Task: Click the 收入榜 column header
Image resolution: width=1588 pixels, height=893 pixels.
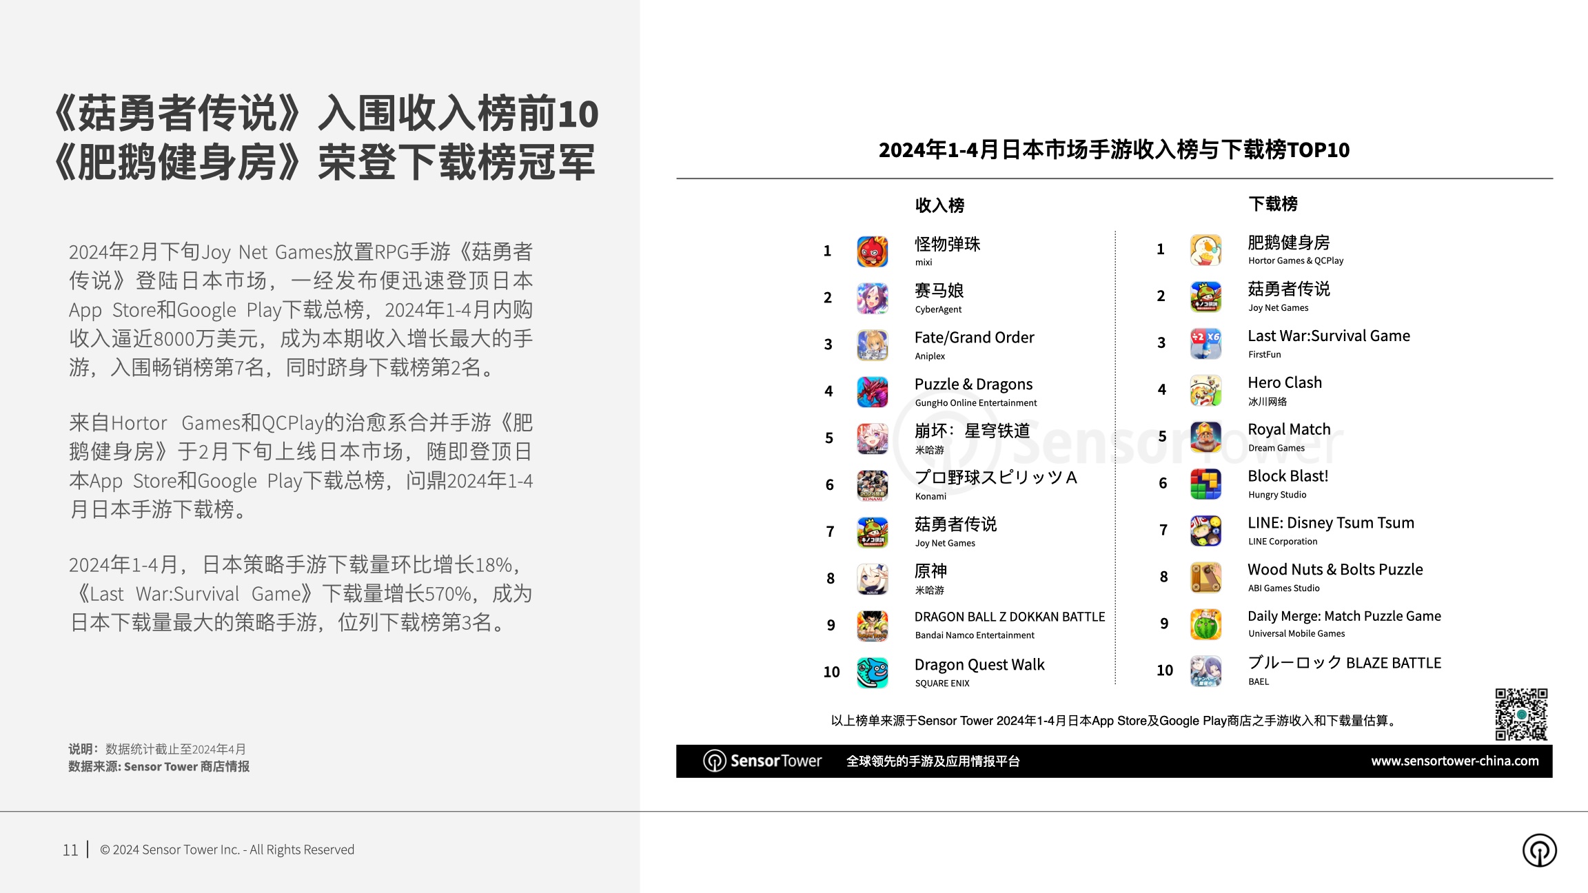Action: pos(939,205)
